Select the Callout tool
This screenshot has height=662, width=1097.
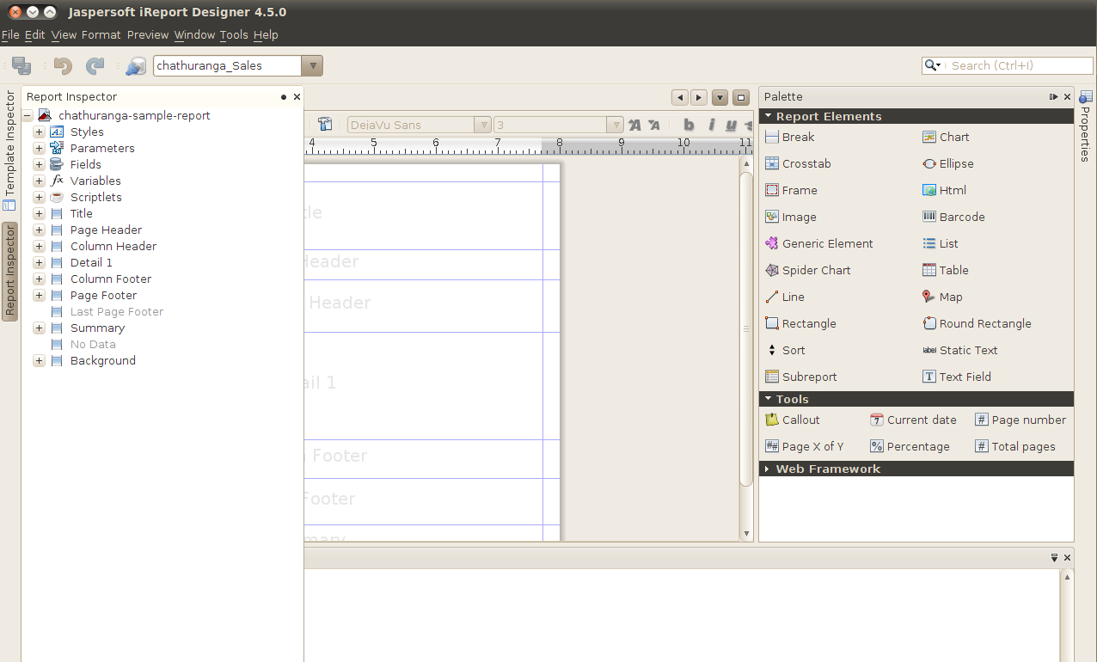click(x=793, y=420)
